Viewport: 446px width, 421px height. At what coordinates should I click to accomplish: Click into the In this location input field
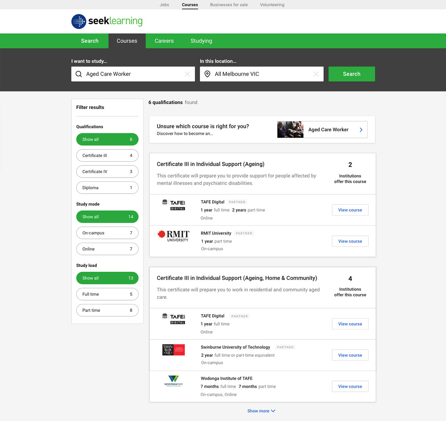[262, 74]
